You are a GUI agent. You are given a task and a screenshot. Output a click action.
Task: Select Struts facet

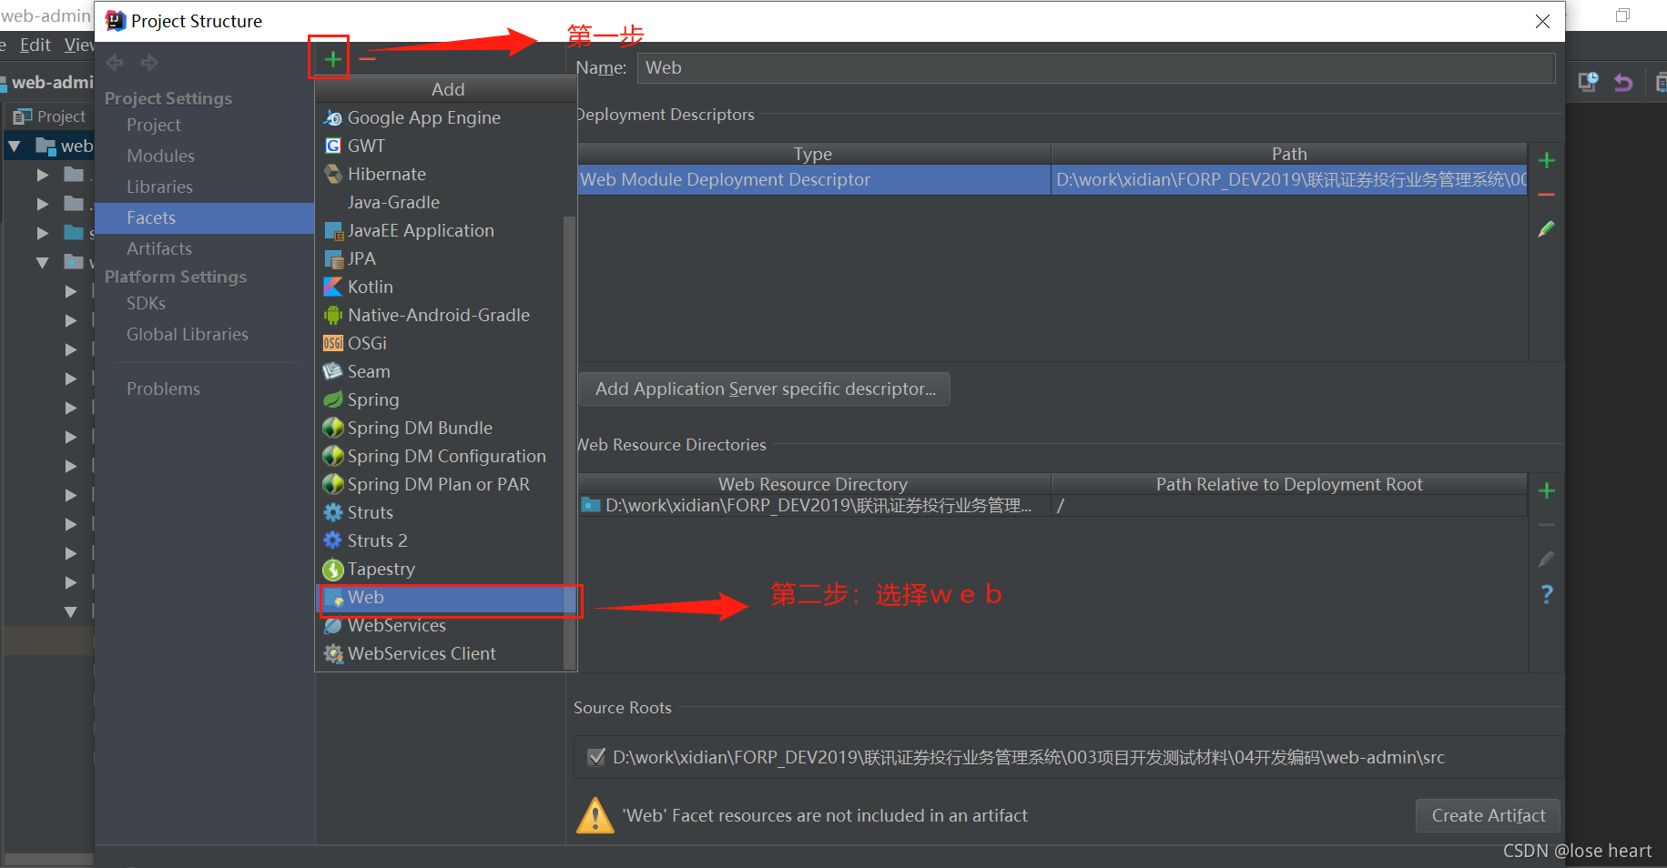click(440, 512)
